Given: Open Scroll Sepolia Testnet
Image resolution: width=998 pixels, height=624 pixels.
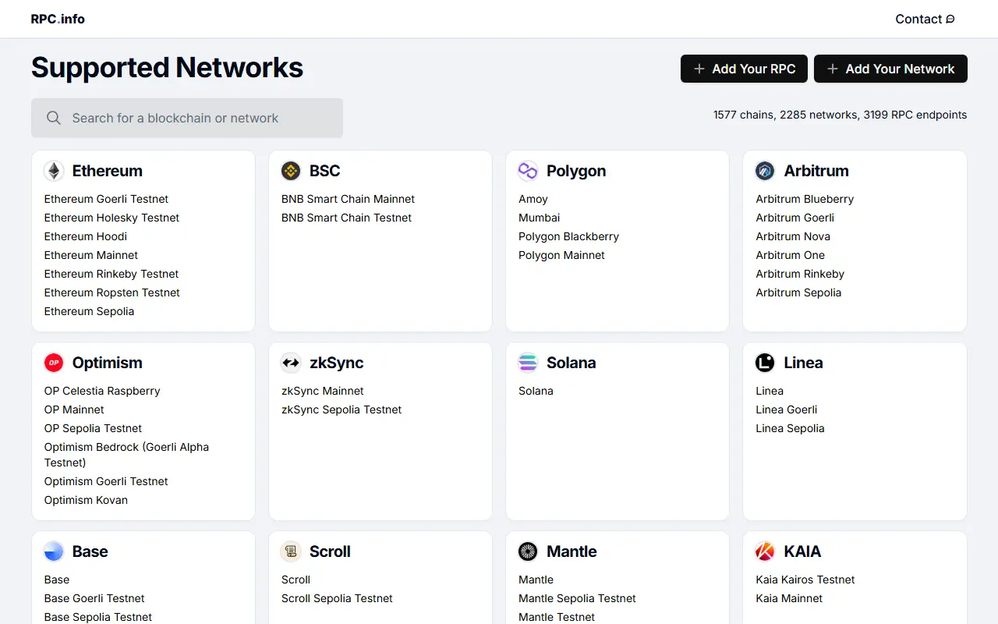Looking at the screenshot, I should click(x=337, y=598).
